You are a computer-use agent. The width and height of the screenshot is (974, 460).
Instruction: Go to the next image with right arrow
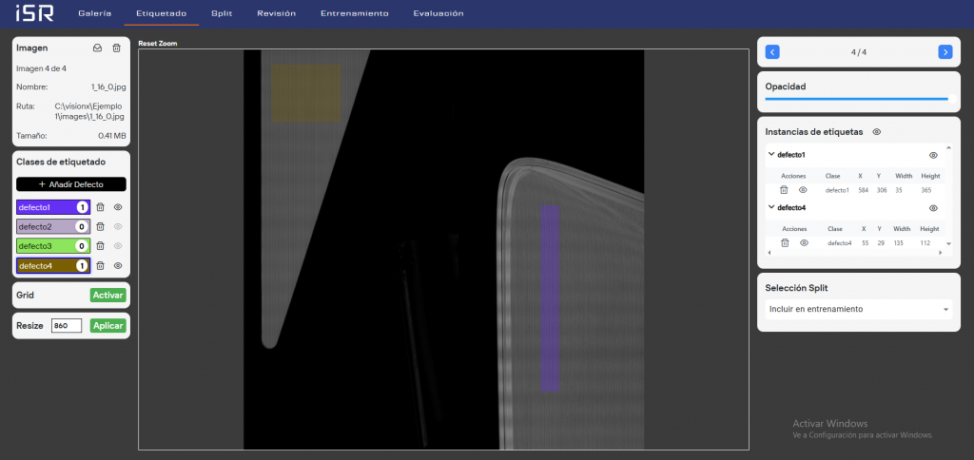pos(945,52)
